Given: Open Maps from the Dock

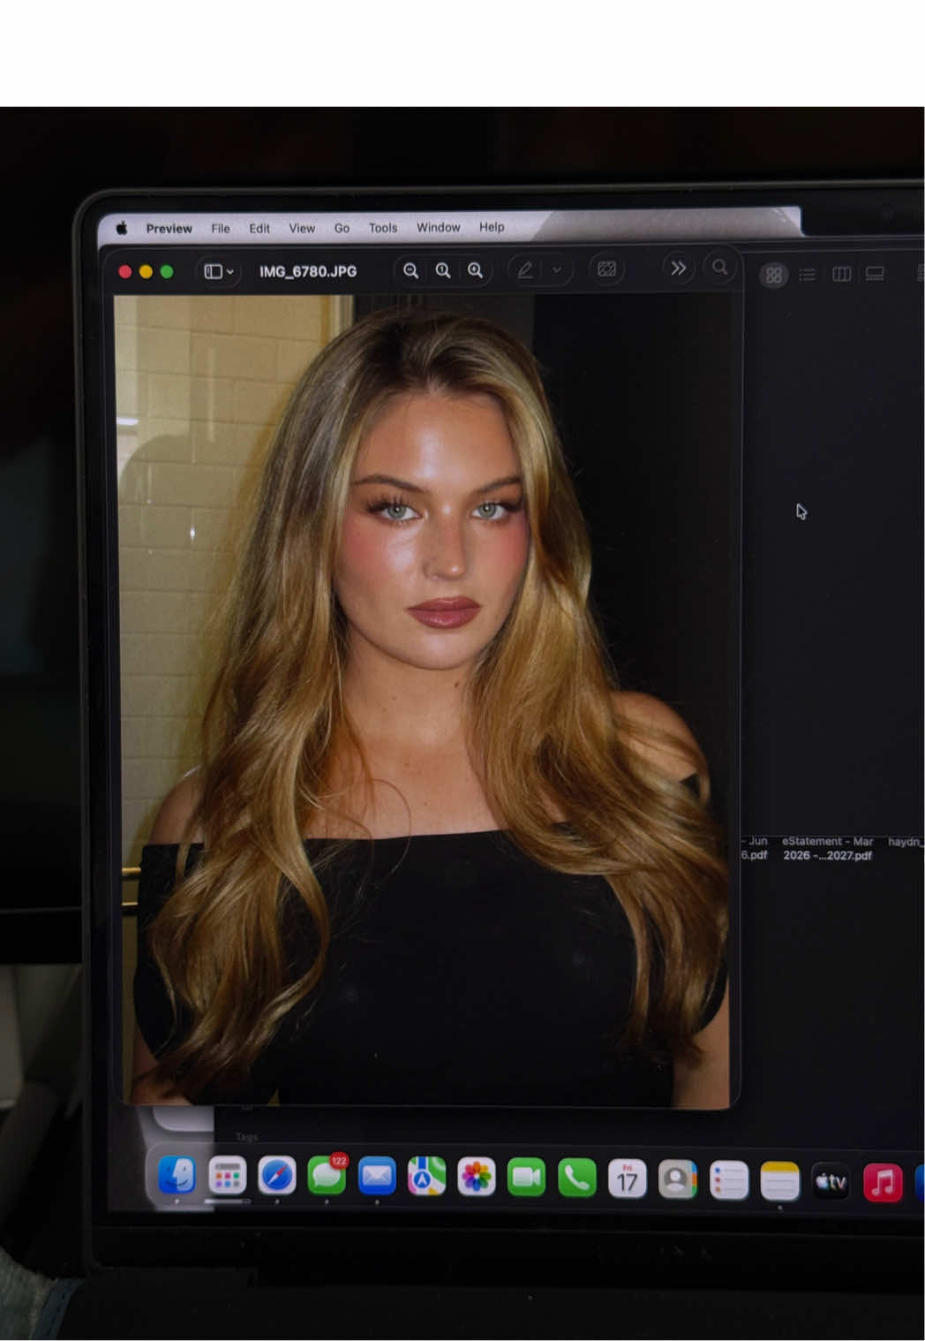Looking at the screenshot, I should 426,1177.
